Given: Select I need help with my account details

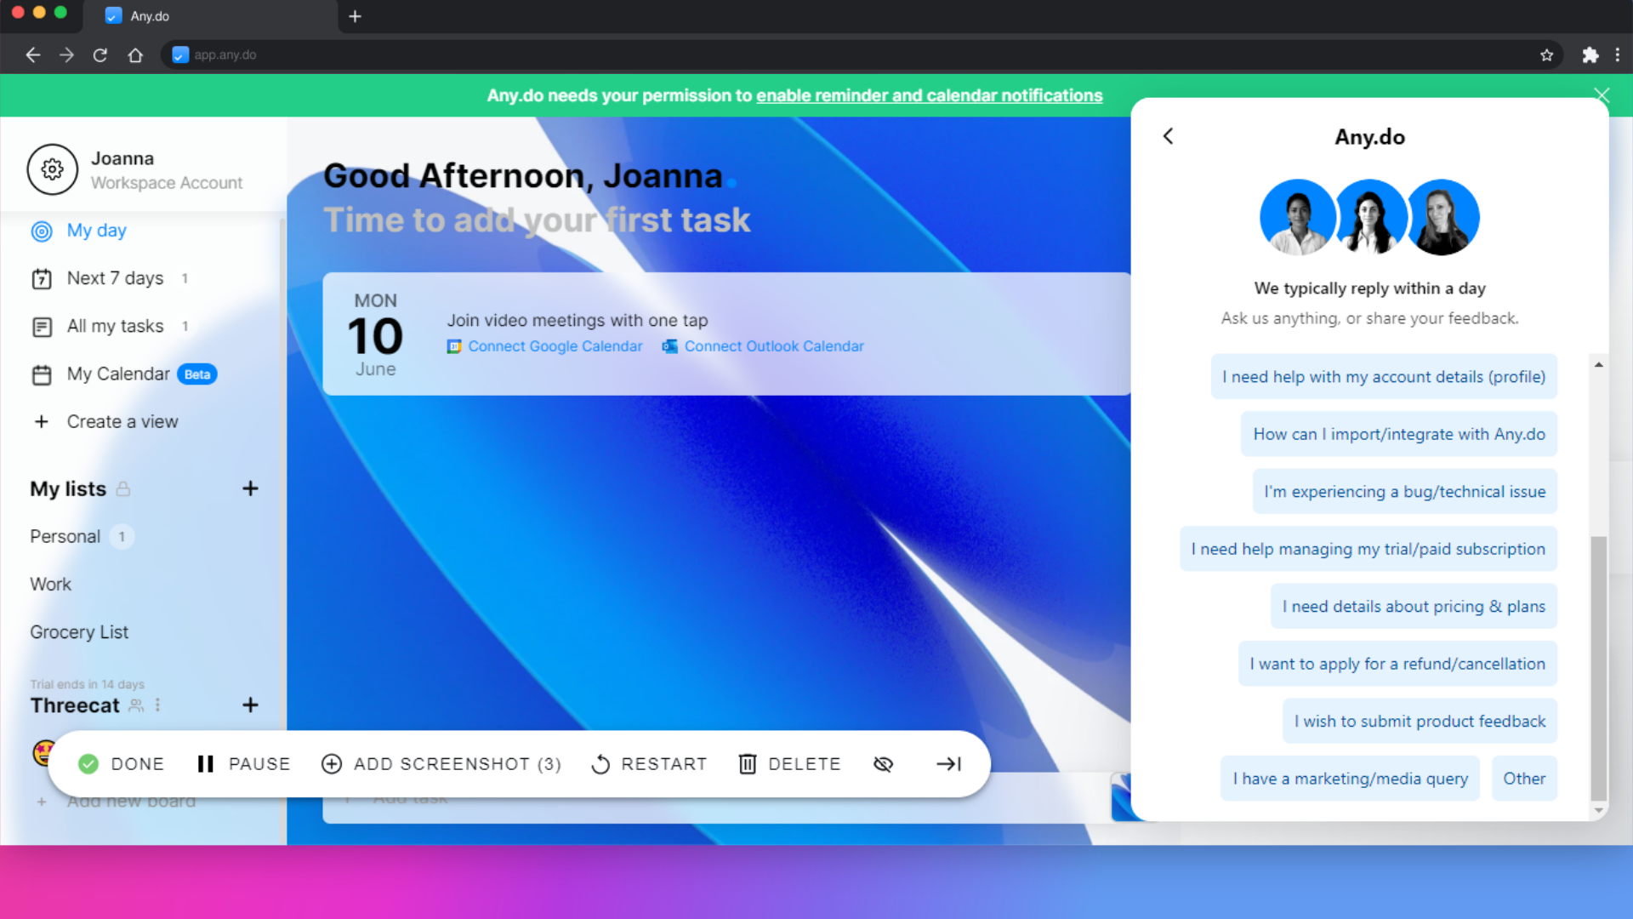Looking at the screenshot, I should click(x=1384, y=377).
